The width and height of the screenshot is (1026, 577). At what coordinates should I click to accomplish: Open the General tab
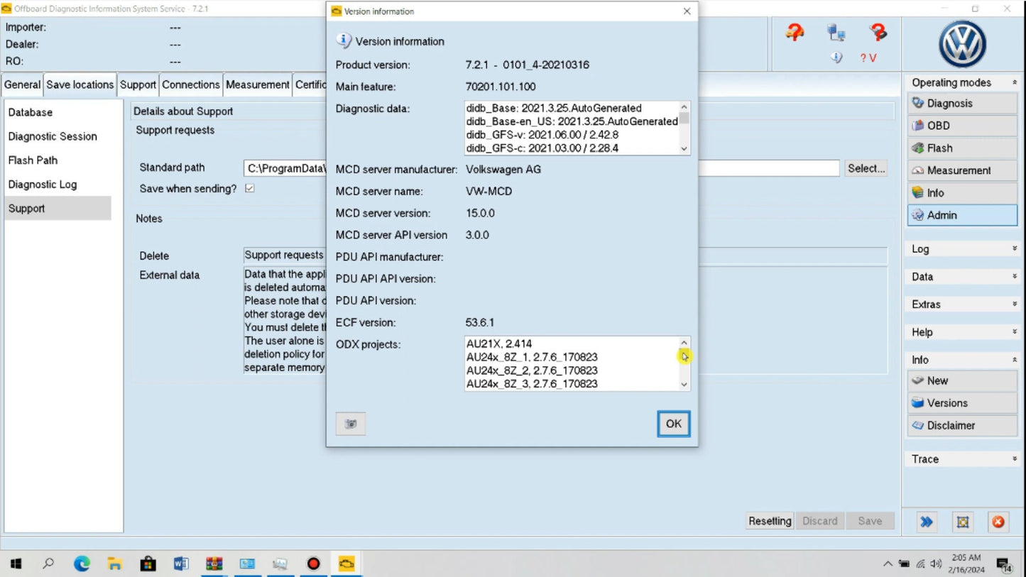click(22, 84)
